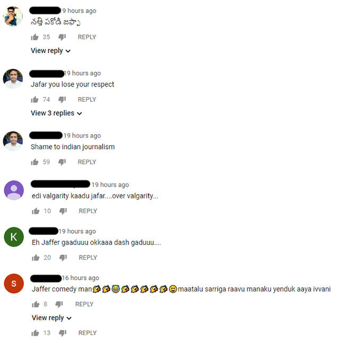Expand View 3 replies thread

[x=56, y=113]
